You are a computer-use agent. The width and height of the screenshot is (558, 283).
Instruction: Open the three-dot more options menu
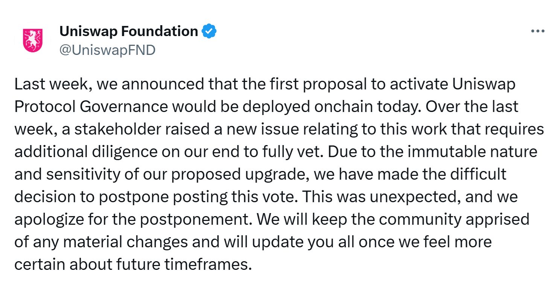538,32
